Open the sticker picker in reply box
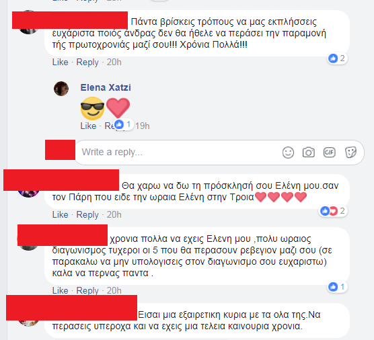This screenshot has height=340, width=374. 350,153
